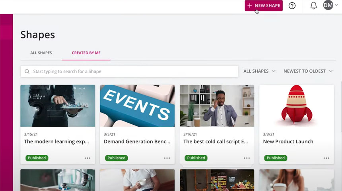Open three-dot menu on Demand Generation card
342x191 pixels.
[167, 158]
